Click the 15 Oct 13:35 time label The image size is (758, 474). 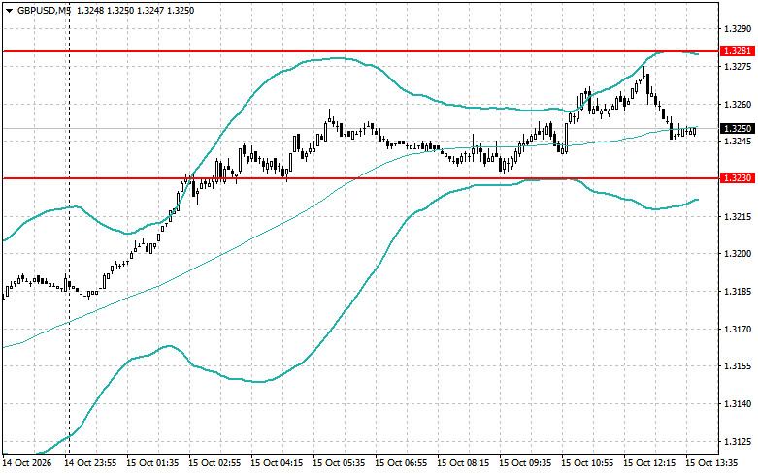click(x=711, y=463)
